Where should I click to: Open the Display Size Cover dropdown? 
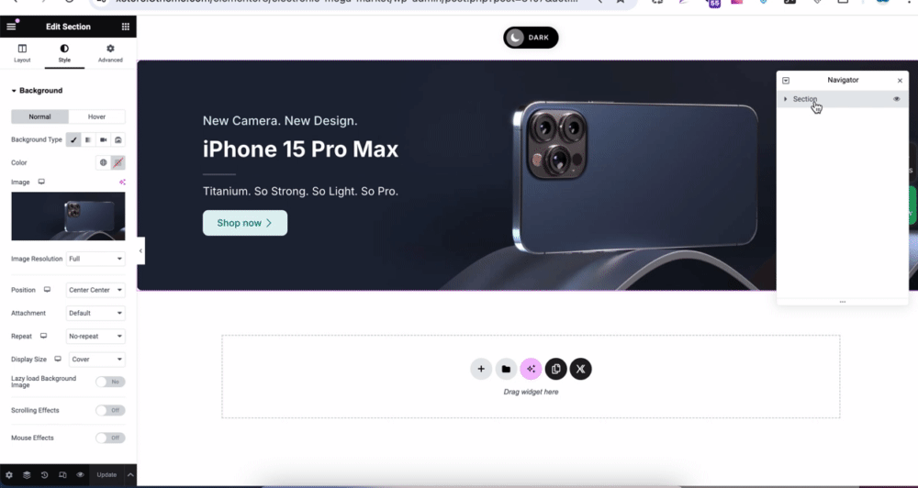pyautogui.click(x=96, y=360)
